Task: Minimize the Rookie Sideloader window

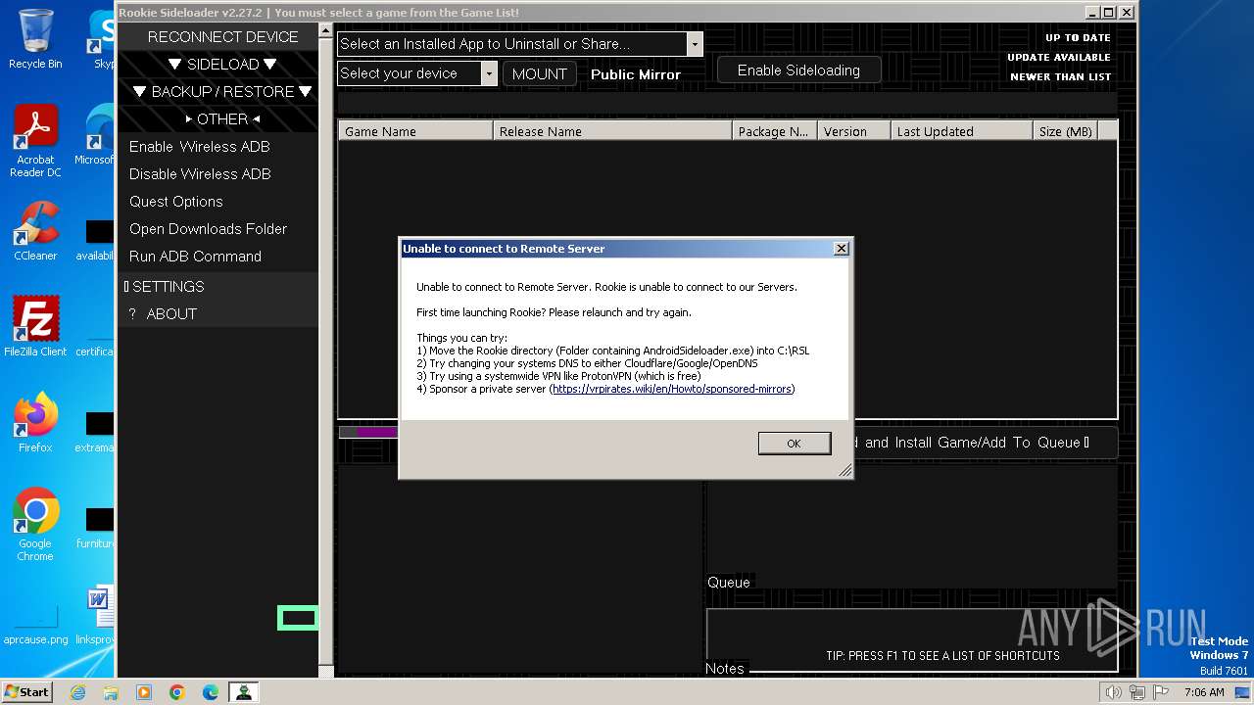Action: (x=1092, y=13)
